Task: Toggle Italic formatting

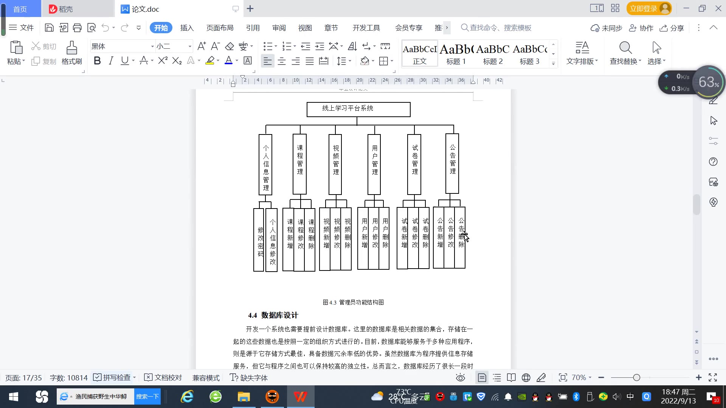Action: (111, 60)
